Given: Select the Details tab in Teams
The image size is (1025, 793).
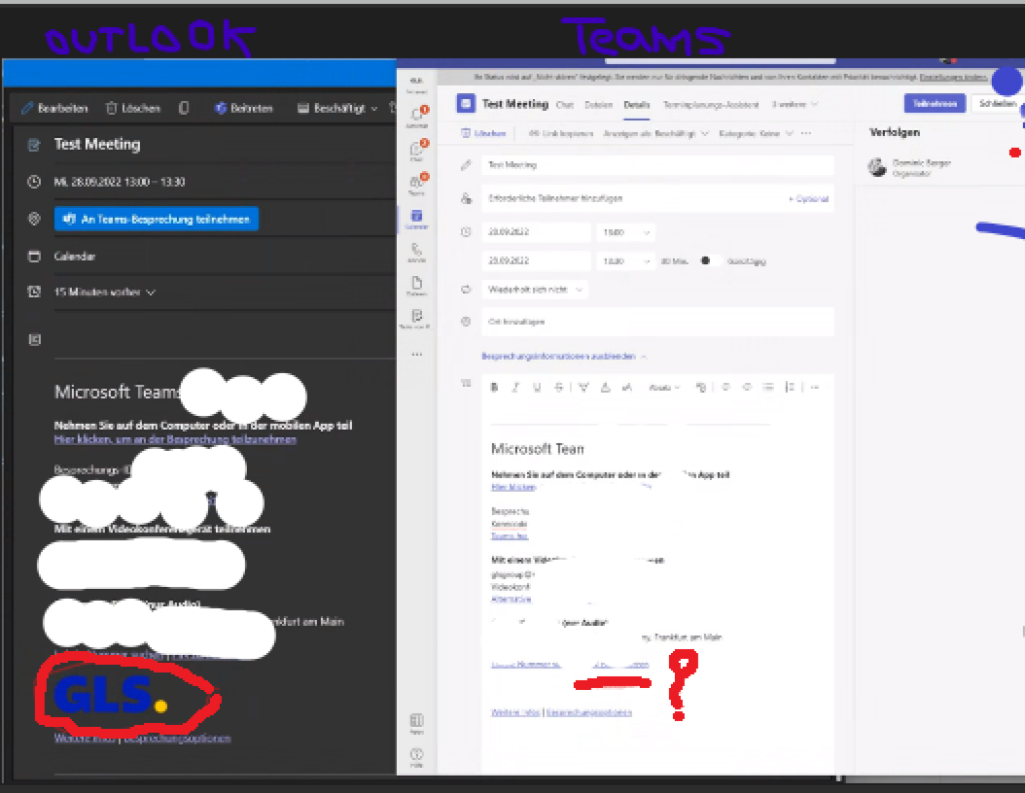Looking at the screenshot, I should click(x=637, y=105).
